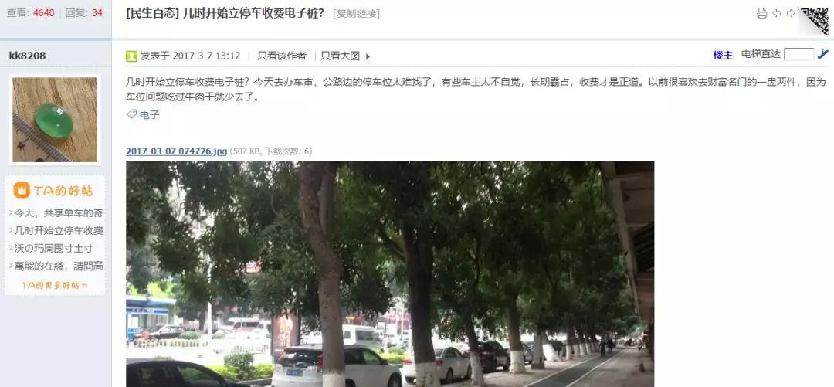834x387 pixels.
Task: Open username kk8208 profile
Action: pyautogui.click(x=27, y=56)
